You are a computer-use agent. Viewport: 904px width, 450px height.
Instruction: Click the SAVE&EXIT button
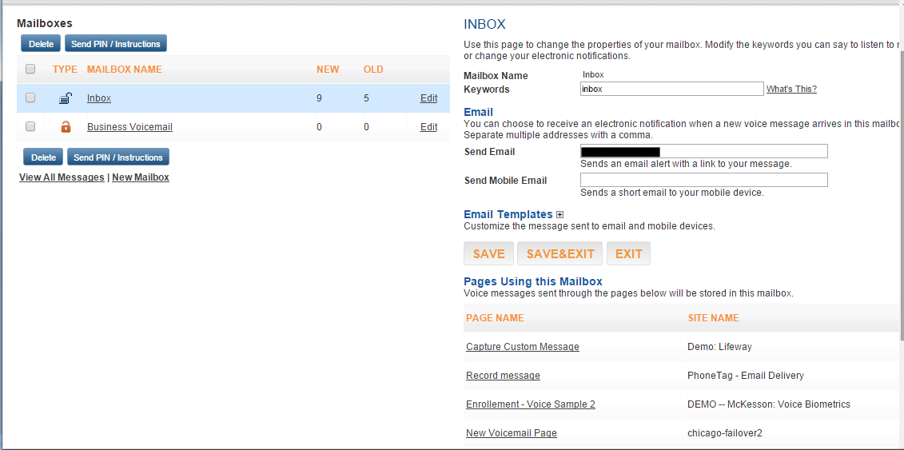pyautogui.click(x=560, y=253)
